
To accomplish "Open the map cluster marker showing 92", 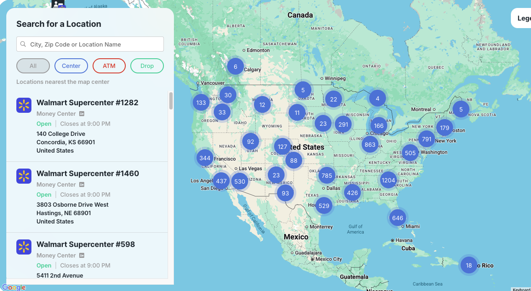I will 251,141.
